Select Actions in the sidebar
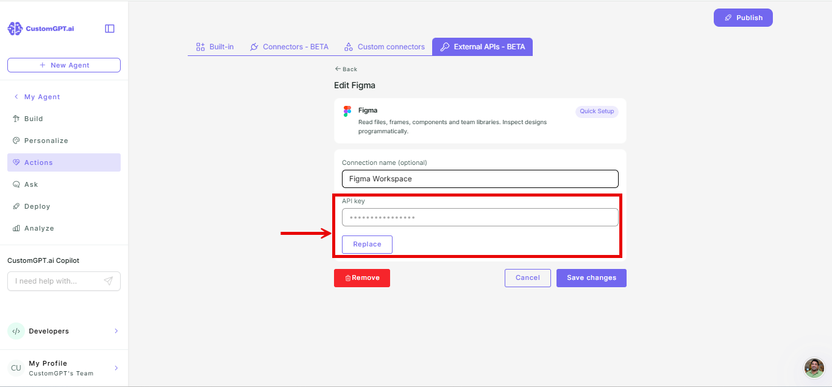The height and width of the screenshot is (387, 832). [x=64, y=162]
